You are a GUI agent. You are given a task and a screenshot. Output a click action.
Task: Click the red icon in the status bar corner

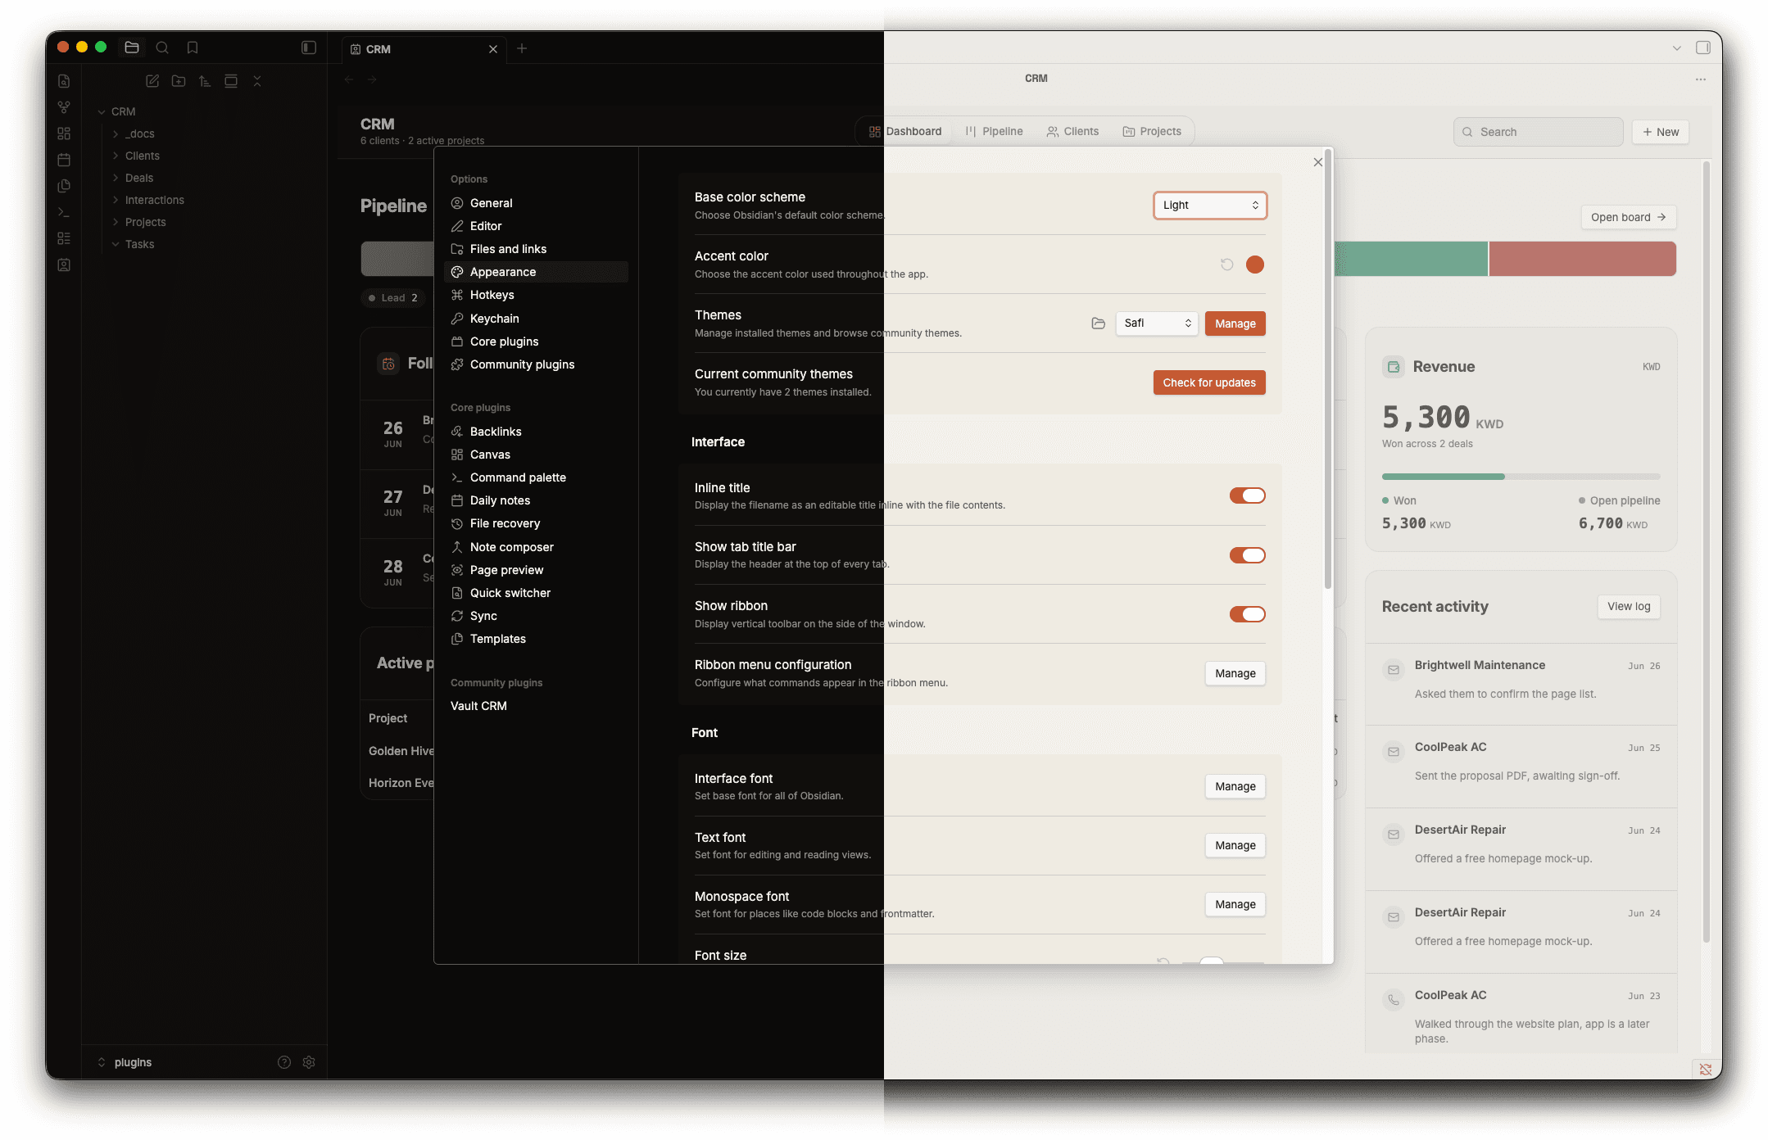pyautogui.click(x=1706, y=1070)
